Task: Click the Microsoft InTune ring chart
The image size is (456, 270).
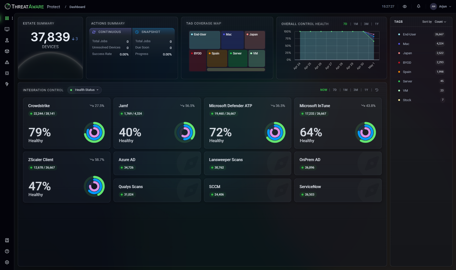Action: coord(365,132)
